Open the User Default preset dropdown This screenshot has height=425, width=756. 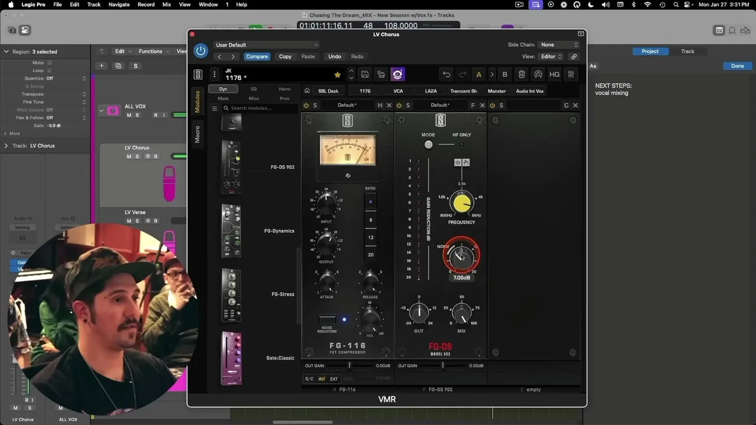click(266, 45)
